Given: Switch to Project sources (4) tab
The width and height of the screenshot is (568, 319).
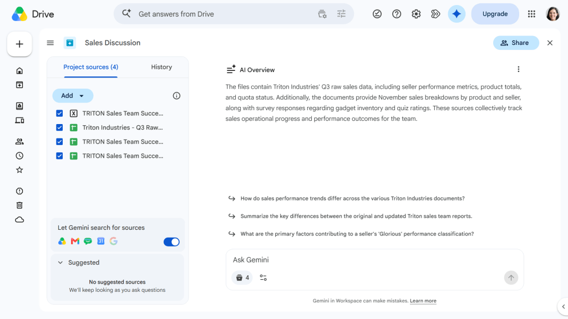Looking at the screenshot, I should (x=90, y=67).
